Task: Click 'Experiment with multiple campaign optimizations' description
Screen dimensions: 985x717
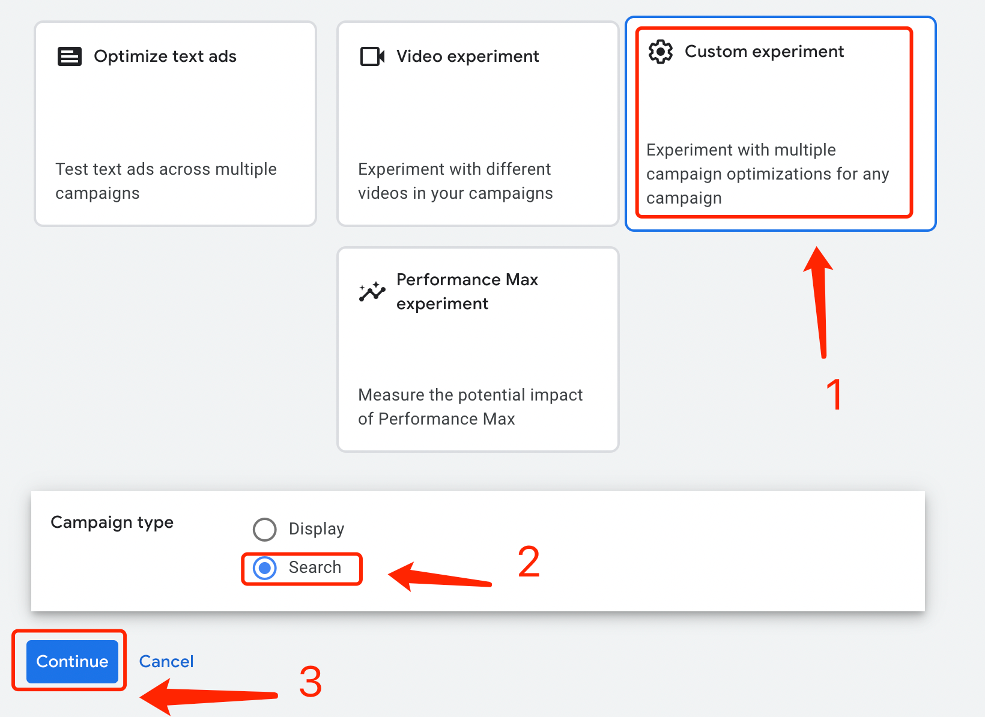Action: [767, 174]
